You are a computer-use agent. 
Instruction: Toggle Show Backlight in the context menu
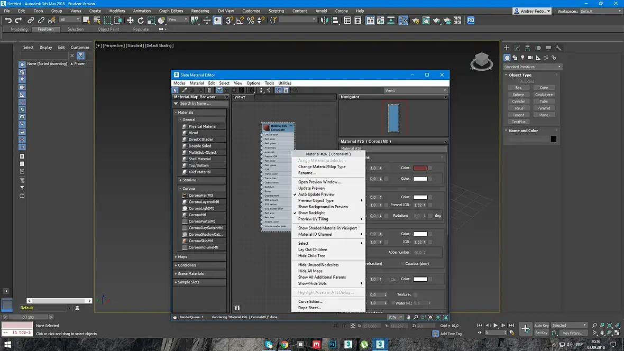pos(311,213)
